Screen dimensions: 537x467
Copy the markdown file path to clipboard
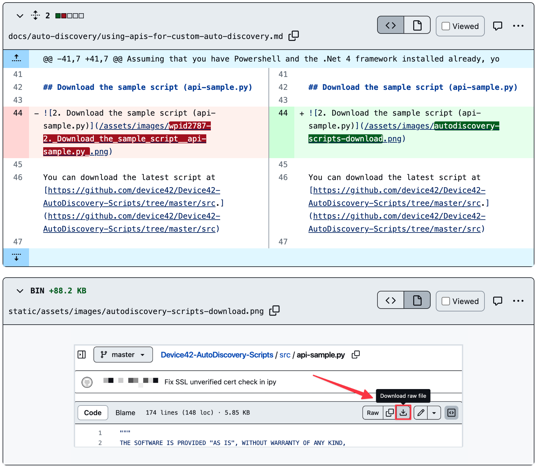pos(293,36)
